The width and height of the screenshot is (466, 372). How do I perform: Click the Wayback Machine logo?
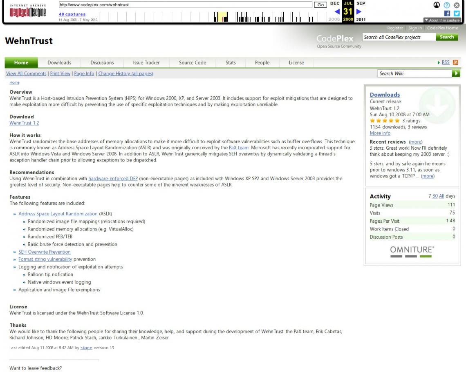[28, 11]
